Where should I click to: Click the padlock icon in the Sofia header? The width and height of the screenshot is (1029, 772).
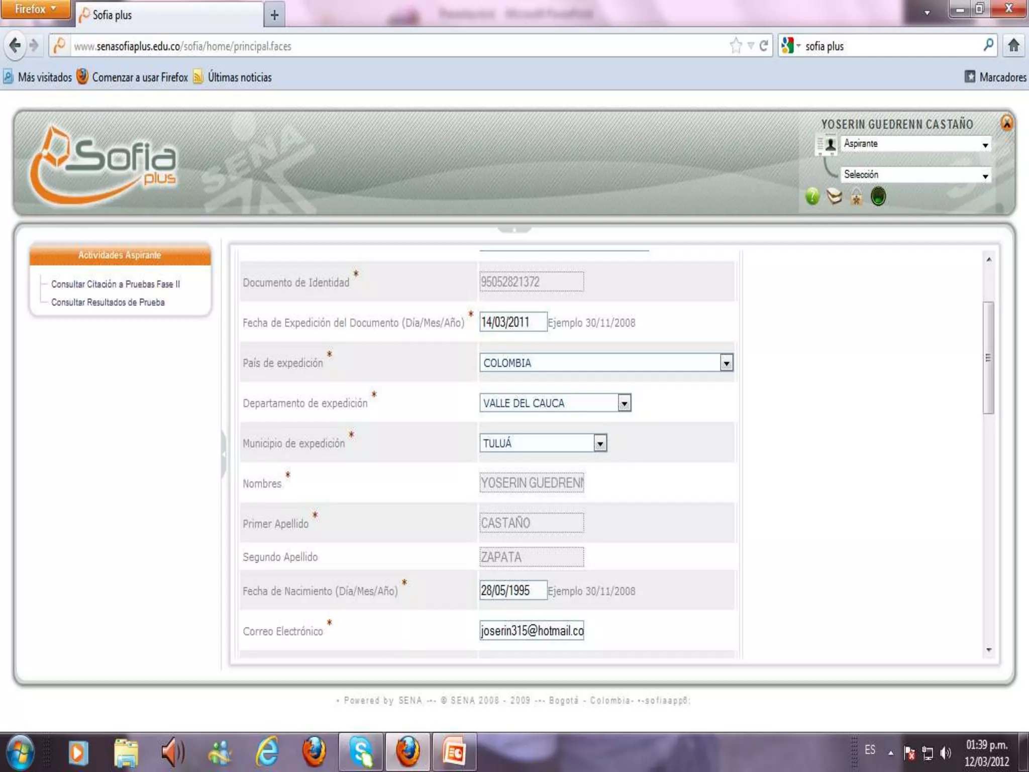coord(856,197)
